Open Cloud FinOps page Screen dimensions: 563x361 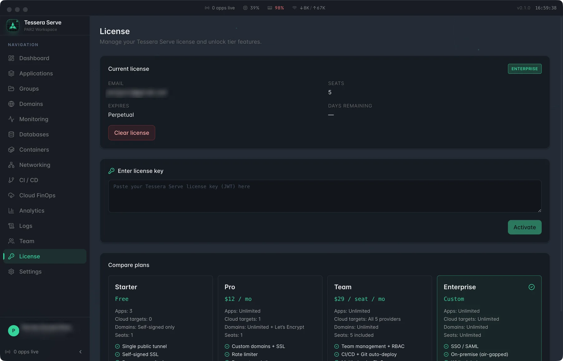click(x=45, y=195)
